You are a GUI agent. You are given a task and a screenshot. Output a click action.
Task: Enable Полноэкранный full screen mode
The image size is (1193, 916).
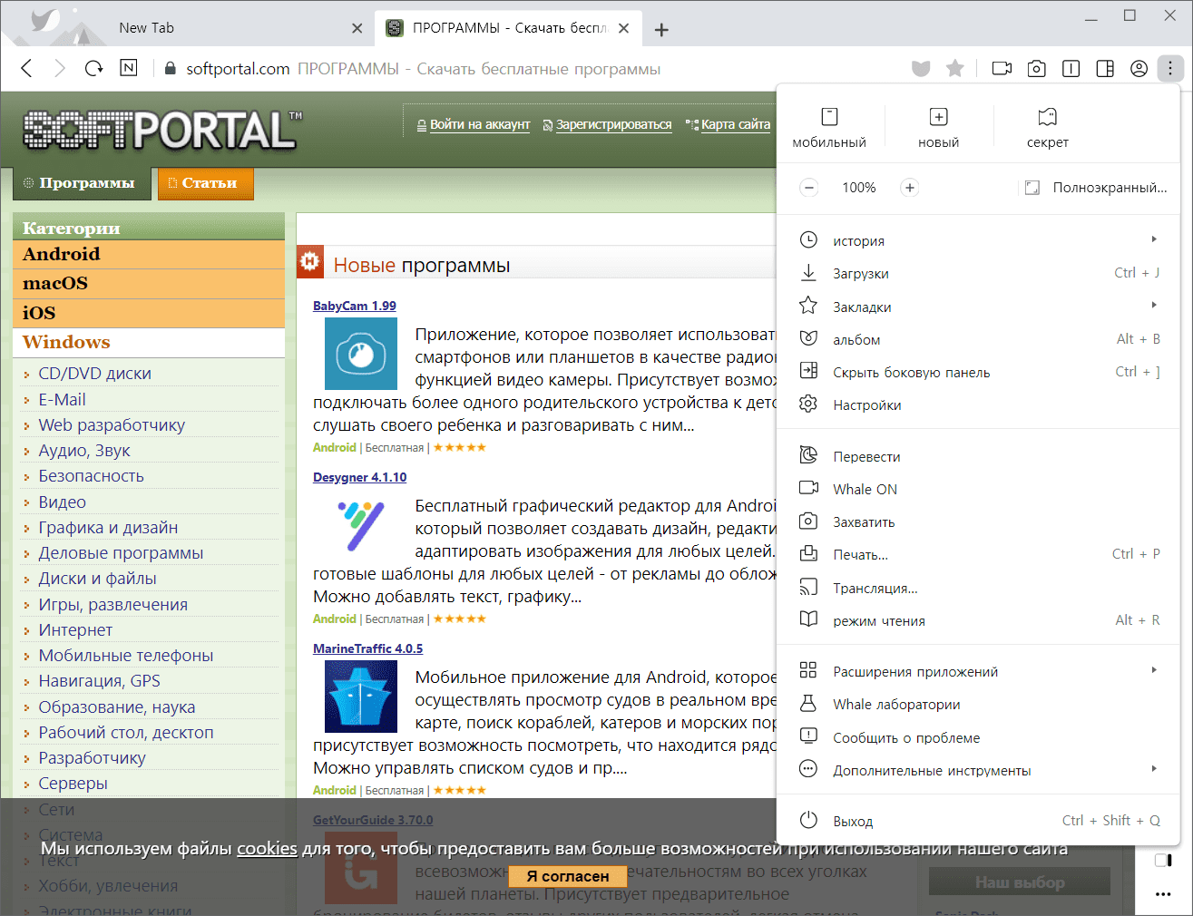pyautogui.click(x=1095, y=188)
